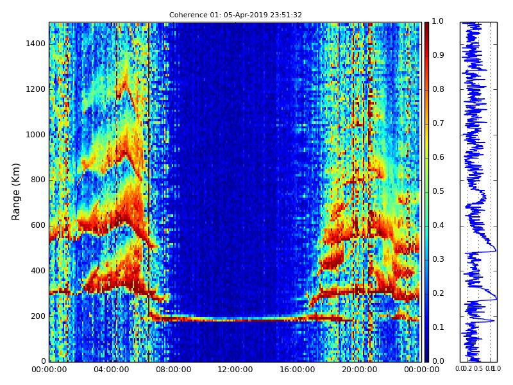Click the colorbar '0.3' tick label
Image resolution: width=513 pixels, height=385 pixels.
(438, 259)
